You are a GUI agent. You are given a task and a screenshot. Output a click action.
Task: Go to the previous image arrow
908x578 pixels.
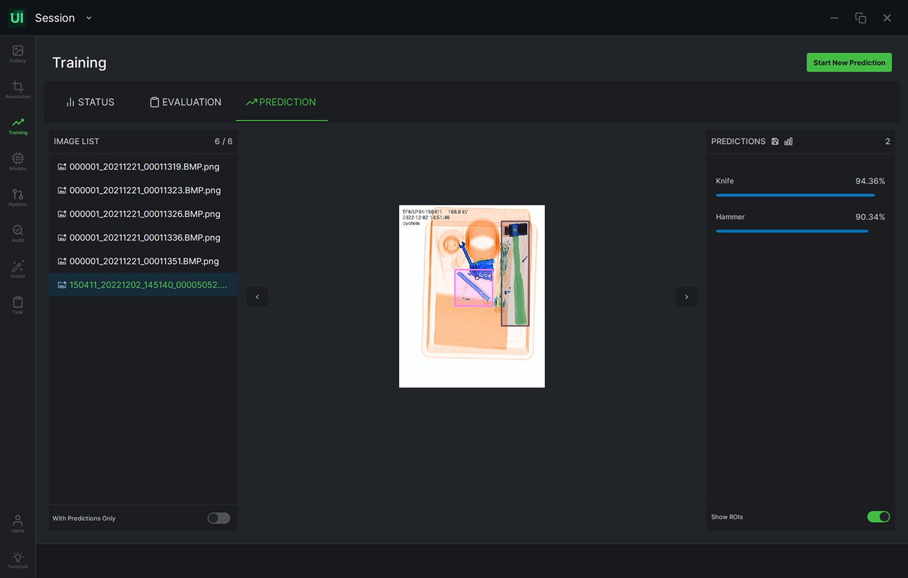coord(257,297)
